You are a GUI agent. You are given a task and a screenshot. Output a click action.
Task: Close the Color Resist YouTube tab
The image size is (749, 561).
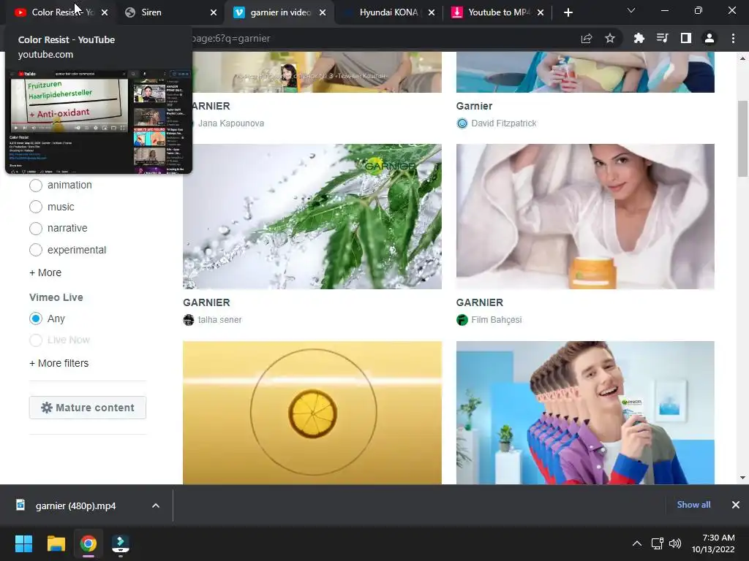[105, 12]
